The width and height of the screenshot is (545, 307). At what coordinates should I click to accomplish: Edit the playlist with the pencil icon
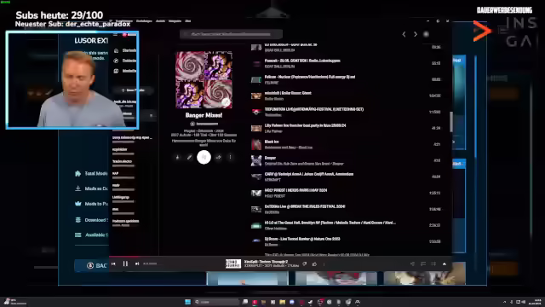[x=189, y=157]
